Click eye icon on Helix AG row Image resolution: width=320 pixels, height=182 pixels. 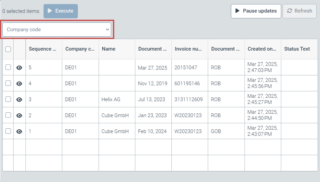(19, 99)
